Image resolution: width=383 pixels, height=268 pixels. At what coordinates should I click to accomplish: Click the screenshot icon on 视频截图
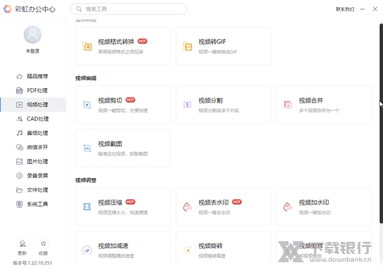87,148
